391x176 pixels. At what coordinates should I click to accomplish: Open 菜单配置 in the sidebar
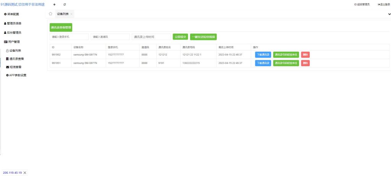(x=11, y=14)
